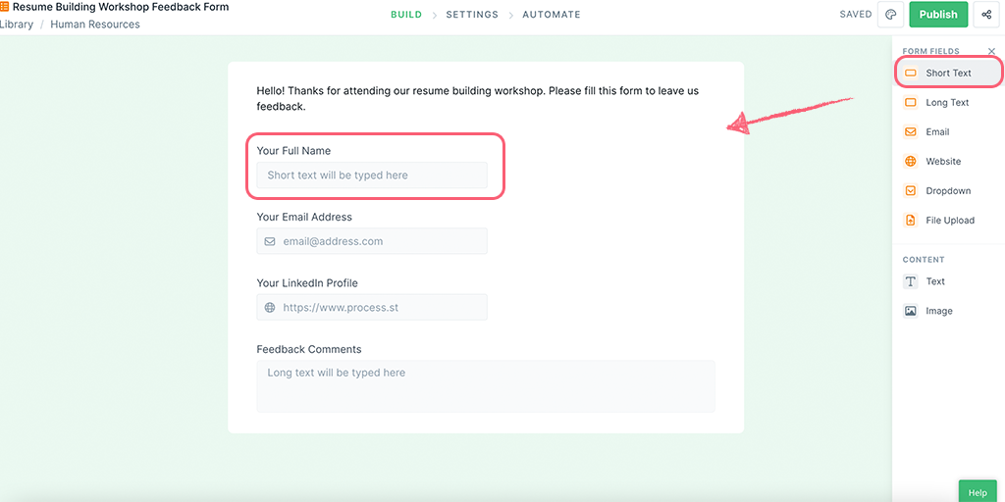Select the Dropdown field icon
The height and width of the screenshot is (502, 1005).
pyautogui.click(x=910, y=191)
